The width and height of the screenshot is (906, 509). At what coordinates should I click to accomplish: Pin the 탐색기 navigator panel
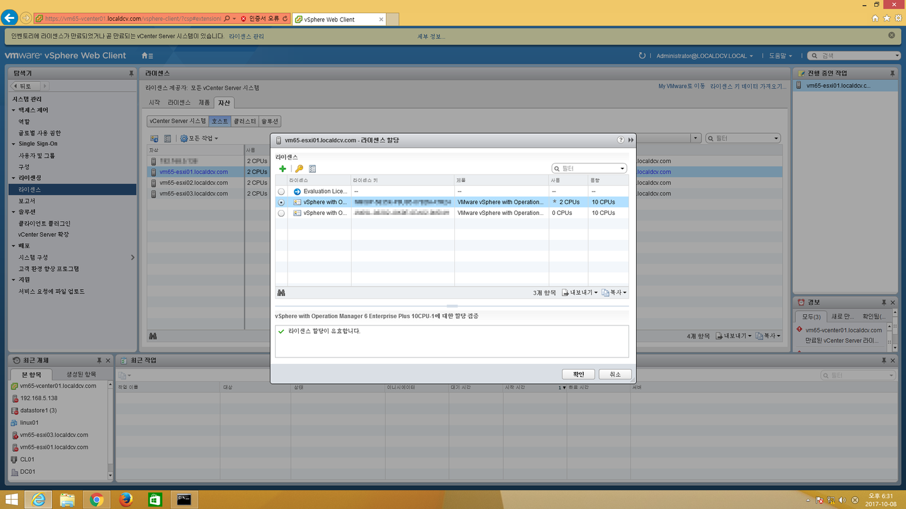coord(131,74)
